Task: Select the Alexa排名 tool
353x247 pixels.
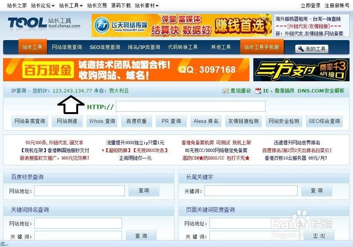Action: click(x=206, y=121)
